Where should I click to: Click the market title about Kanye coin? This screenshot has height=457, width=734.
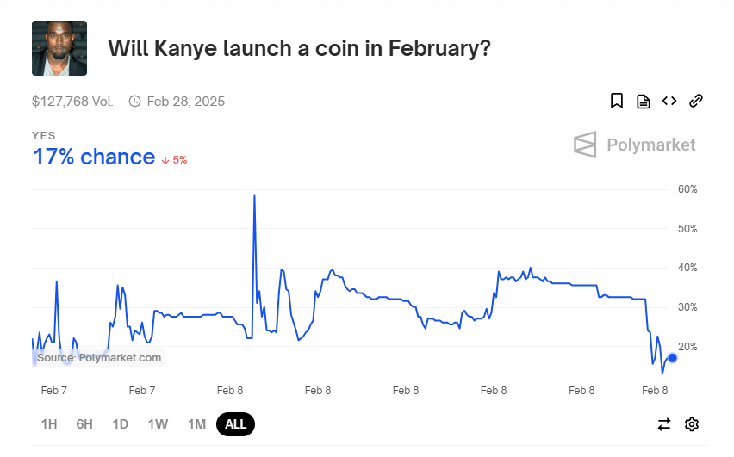[x=300, y=48]
